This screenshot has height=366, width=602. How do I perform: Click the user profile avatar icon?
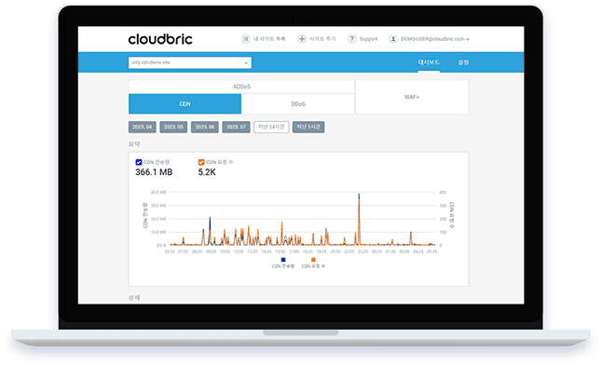tap(393, 39)
